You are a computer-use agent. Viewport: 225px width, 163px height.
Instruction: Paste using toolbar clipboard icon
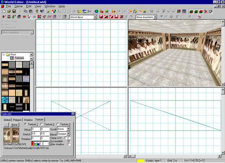tap(31, 11)
